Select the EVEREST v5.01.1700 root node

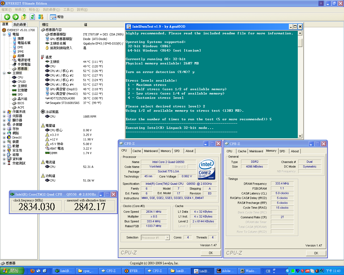pyautogui.click(x=21, y=30)
